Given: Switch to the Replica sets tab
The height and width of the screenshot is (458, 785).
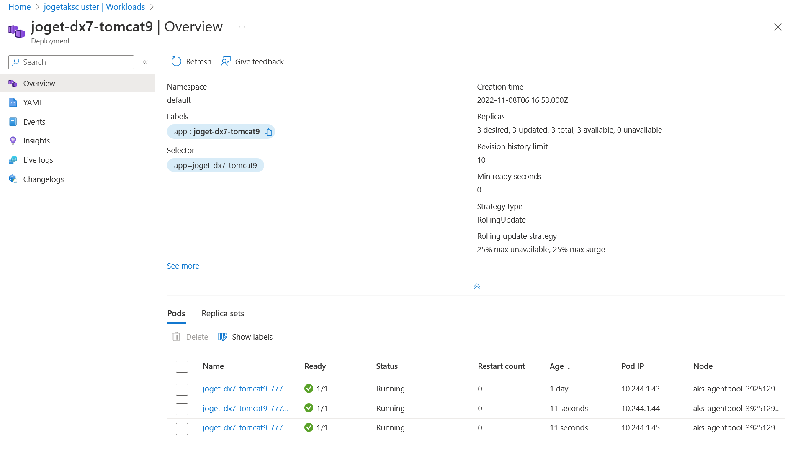Looking at the screenshot, I should coord(223,313).
